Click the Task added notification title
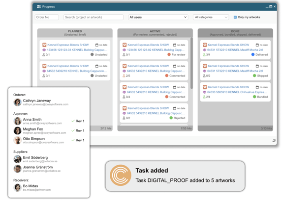 pyautogui.click(x=152, y=171)
